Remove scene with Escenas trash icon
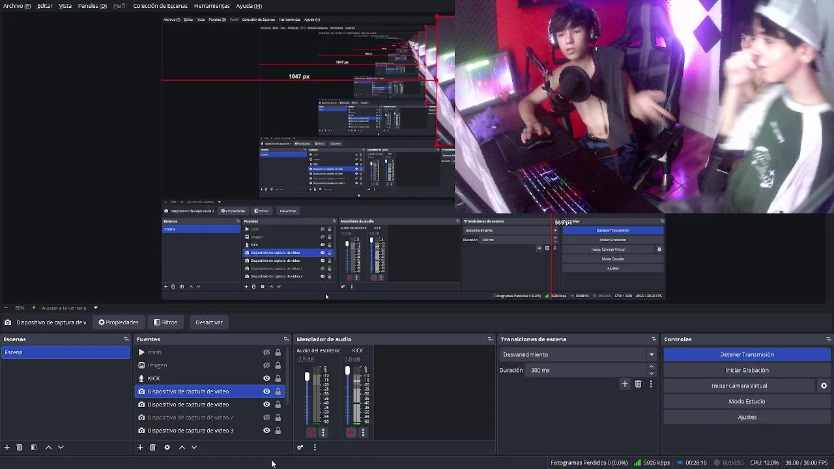The image size is (834, 469). (20, 448)
